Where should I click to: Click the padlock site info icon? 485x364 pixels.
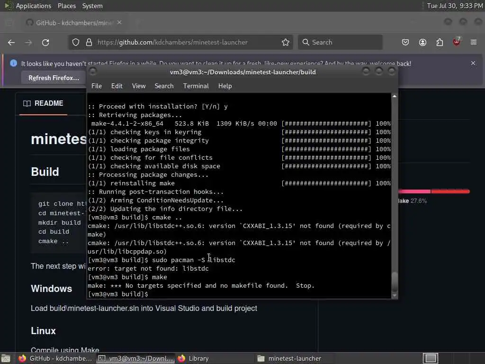point(89,42)
